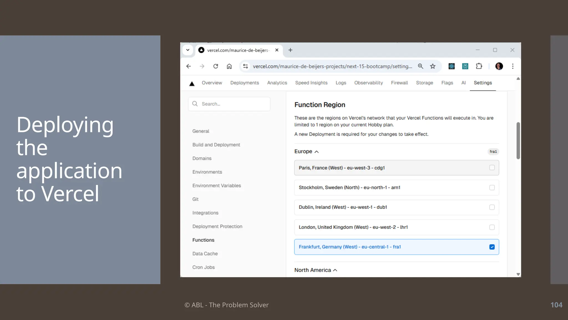Enable the Stockholm, Sweden region checkbox
Screen dimensions: 568x320
pos(492,187)
